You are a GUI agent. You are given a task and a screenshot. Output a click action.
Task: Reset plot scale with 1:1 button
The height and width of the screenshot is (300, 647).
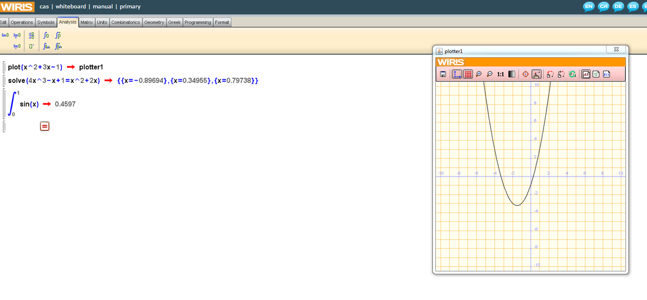[501, 74]
